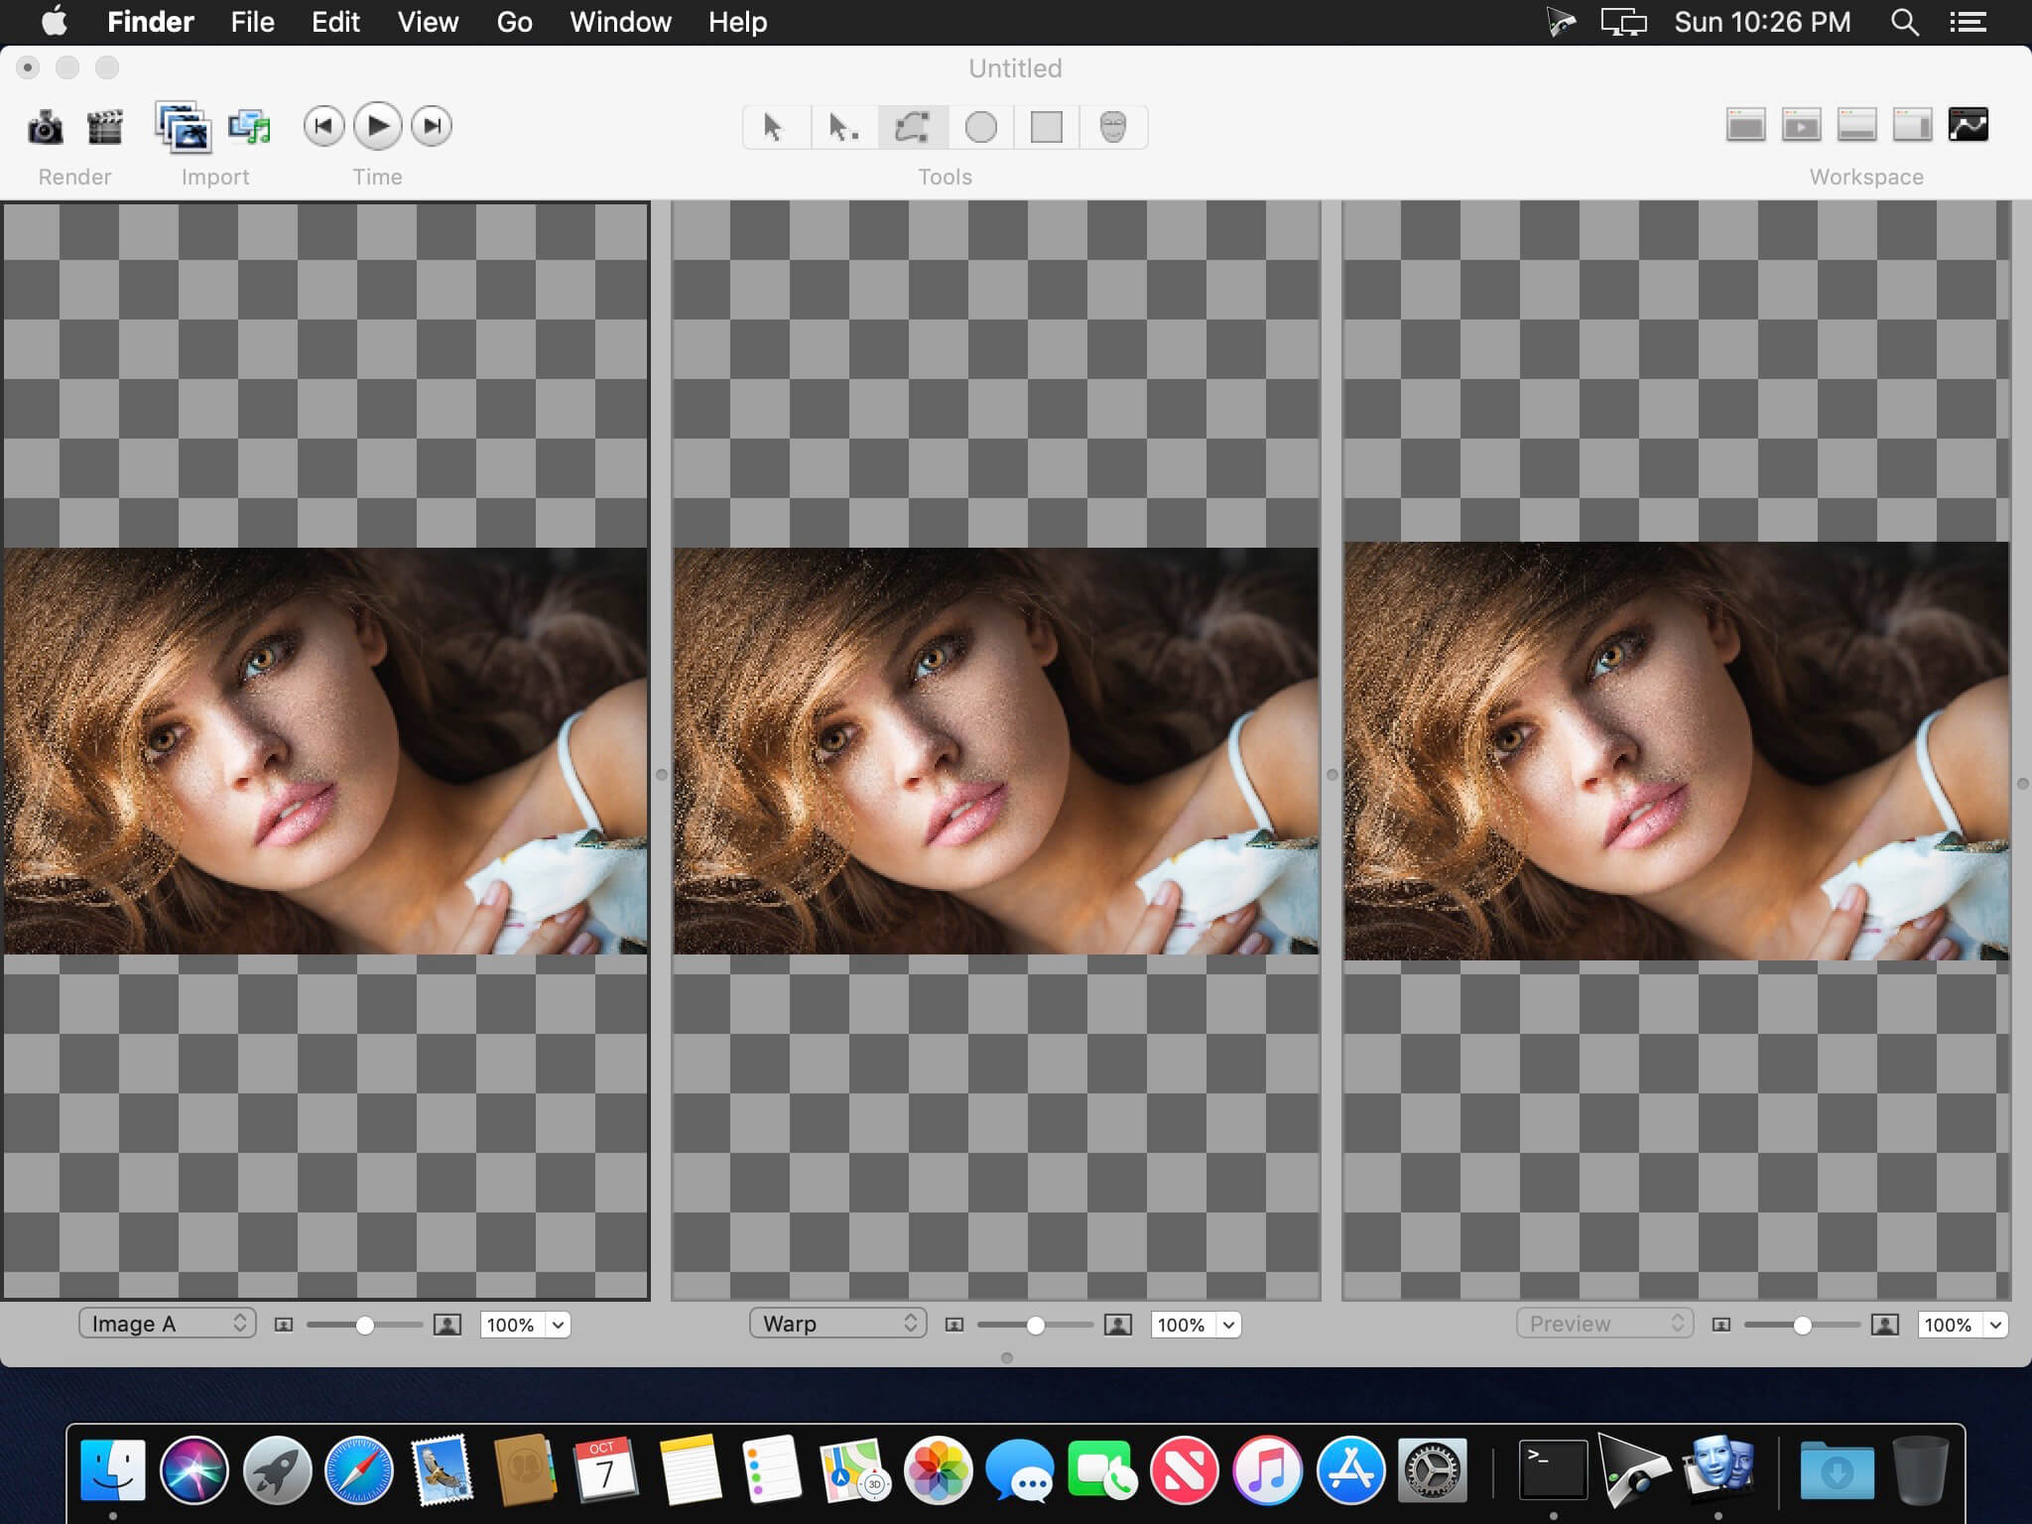Screen dimensions: 2032x1524
Task: Click the Render image camera icon
Action: (45, 127)
